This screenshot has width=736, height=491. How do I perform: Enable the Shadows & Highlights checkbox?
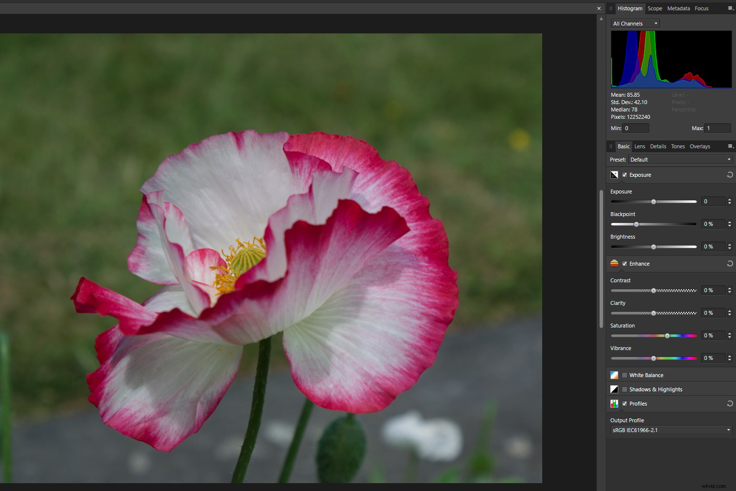625,389
